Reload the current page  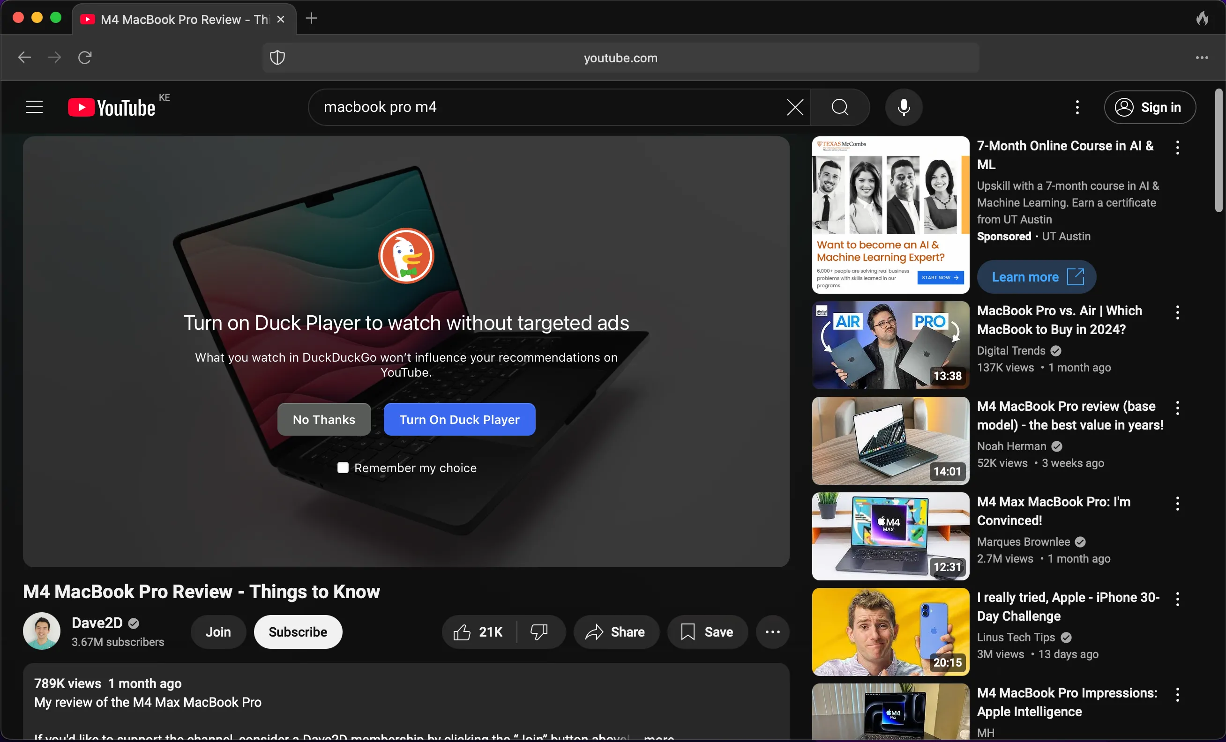coord(85,58)
